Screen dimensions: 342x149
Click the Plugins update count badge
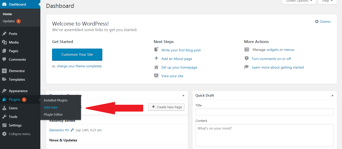pos(24,100)
